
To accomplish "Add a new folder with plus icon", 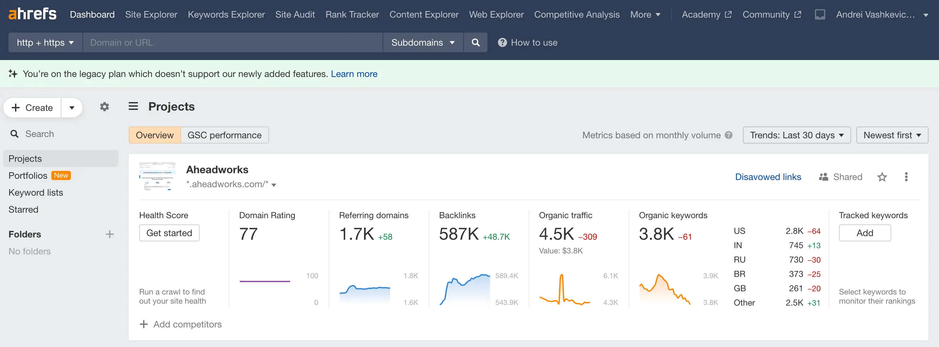I will click(109, 234).
